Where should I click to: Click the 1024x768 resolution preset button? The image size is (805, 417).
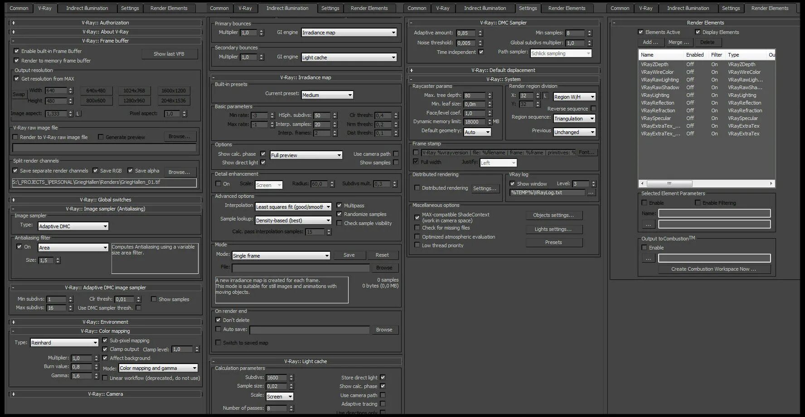[134, 91]
